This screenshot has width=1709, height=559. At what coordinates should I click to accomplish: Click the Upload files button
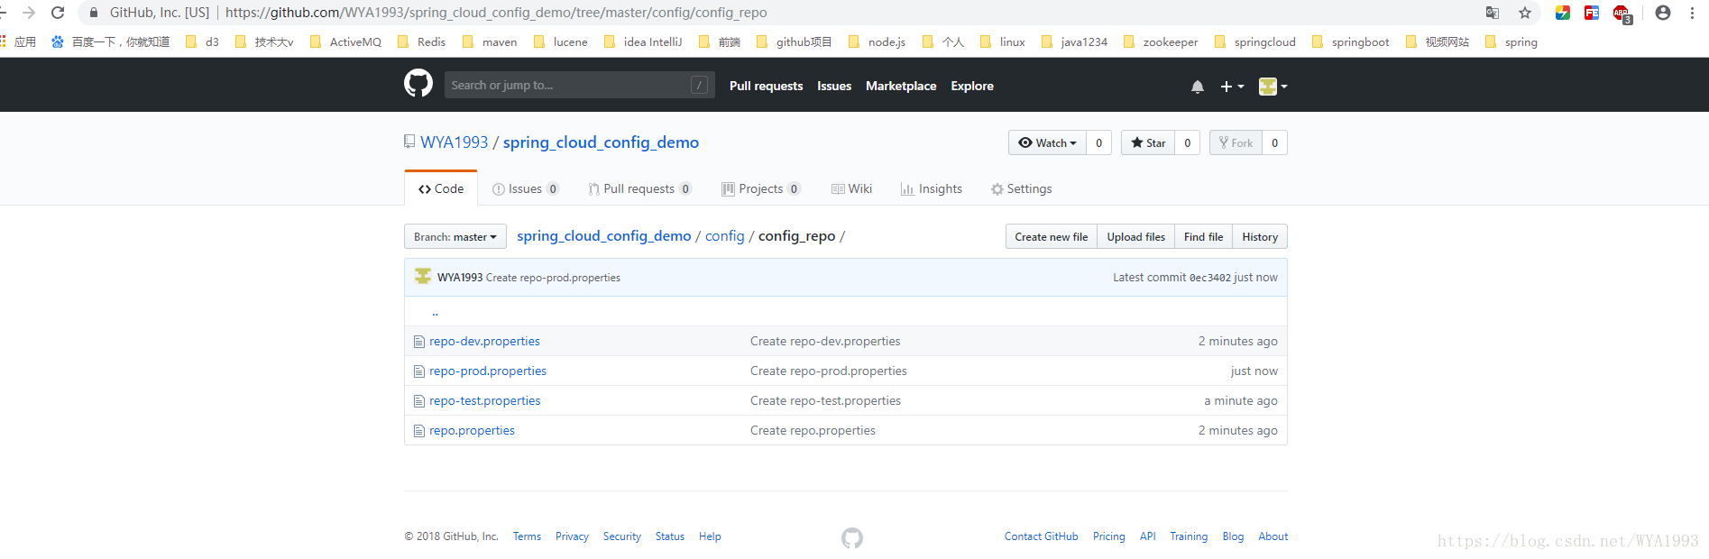(x=1135, y=236)
